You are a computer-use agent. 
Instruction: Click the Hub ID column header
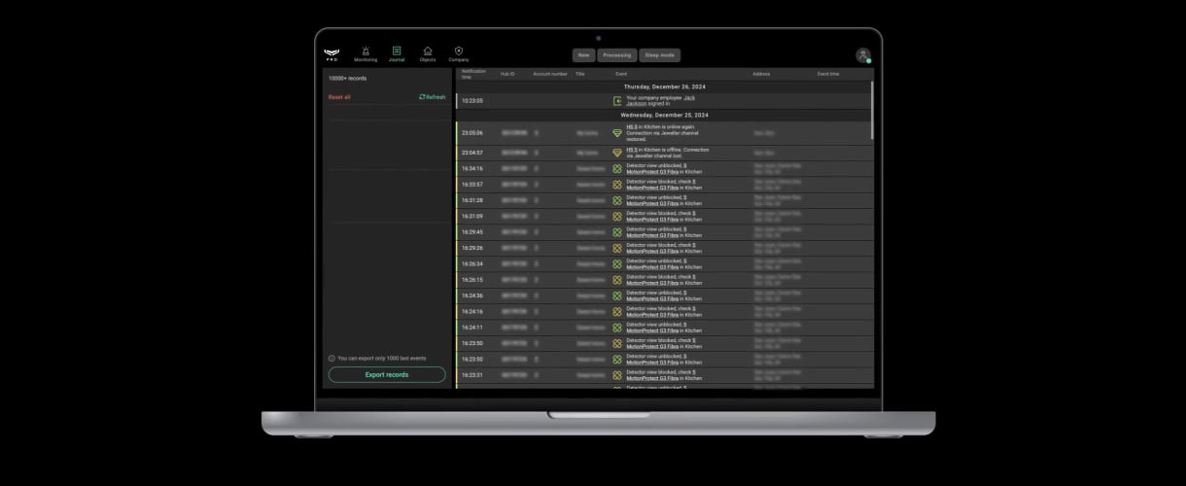coord(507,74)
